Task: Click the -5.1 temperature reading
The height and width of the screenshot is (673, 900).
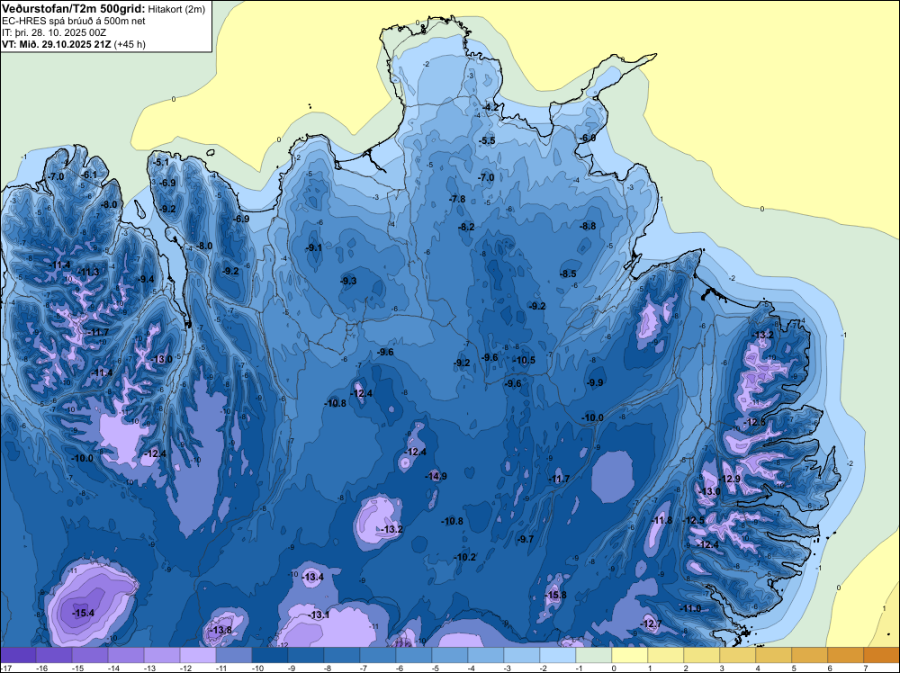Action: click(x=161, y=162)
